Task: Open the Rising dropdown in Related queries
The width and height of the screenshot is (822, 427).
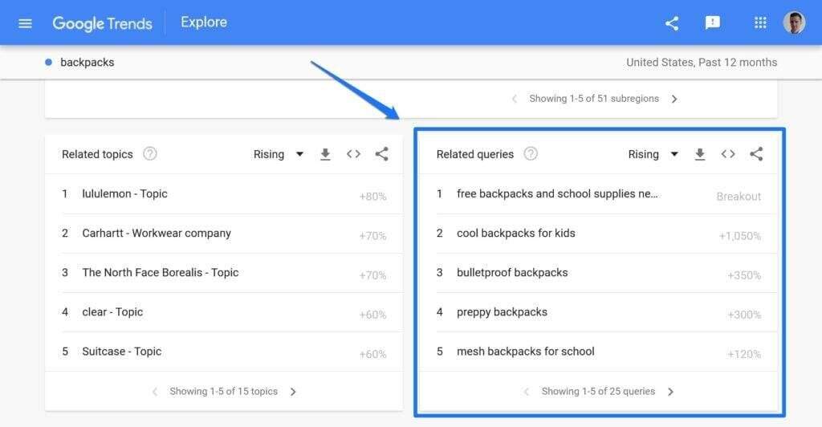Action: tap(653, 154)
